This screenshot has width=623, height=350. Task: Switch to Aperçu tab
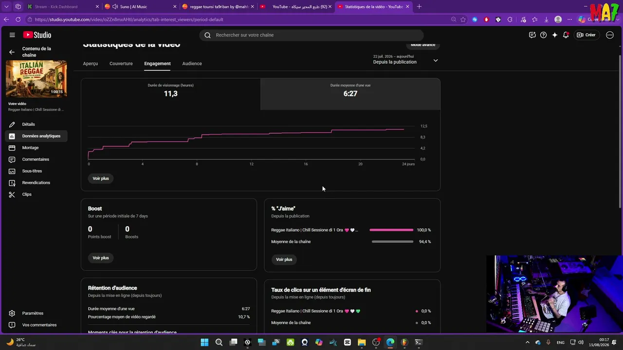(x=91, y=64)
